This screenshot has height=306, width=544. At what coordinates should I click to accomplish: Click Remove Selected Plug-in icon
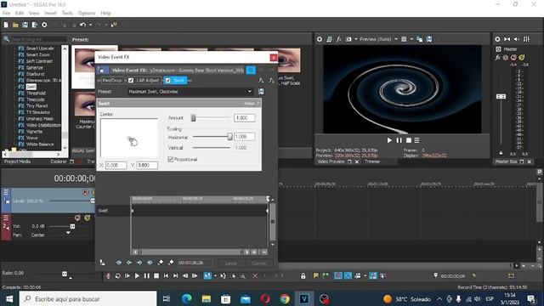tap(271, 80)
